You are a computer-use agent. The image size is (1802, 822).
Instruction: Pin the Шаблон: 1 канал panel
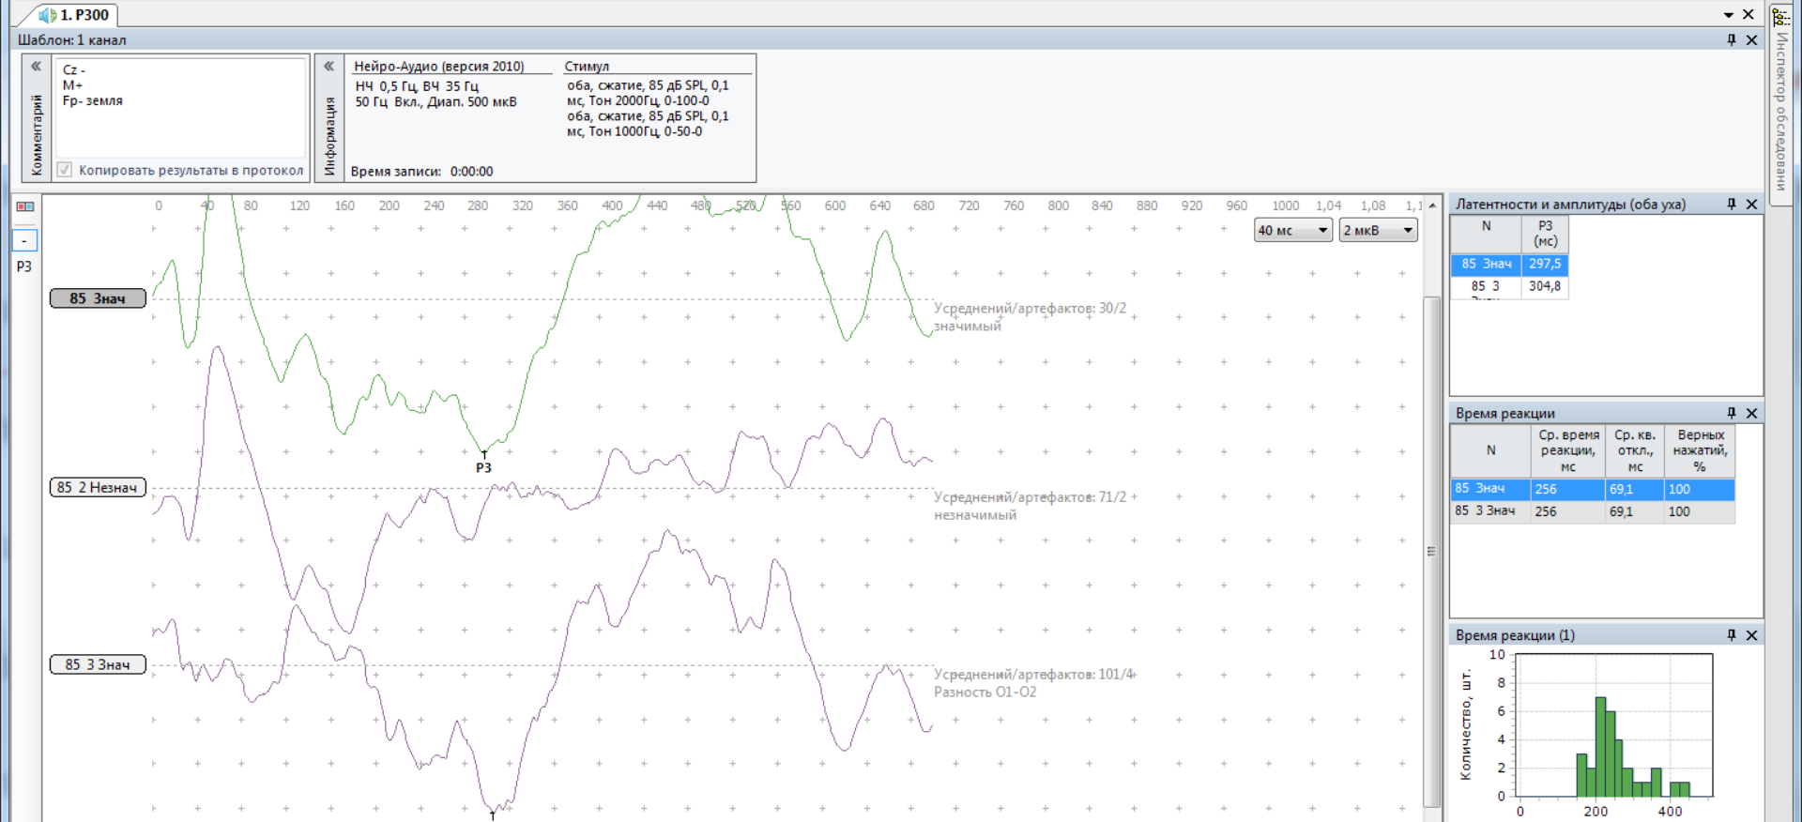point(1732,39)
